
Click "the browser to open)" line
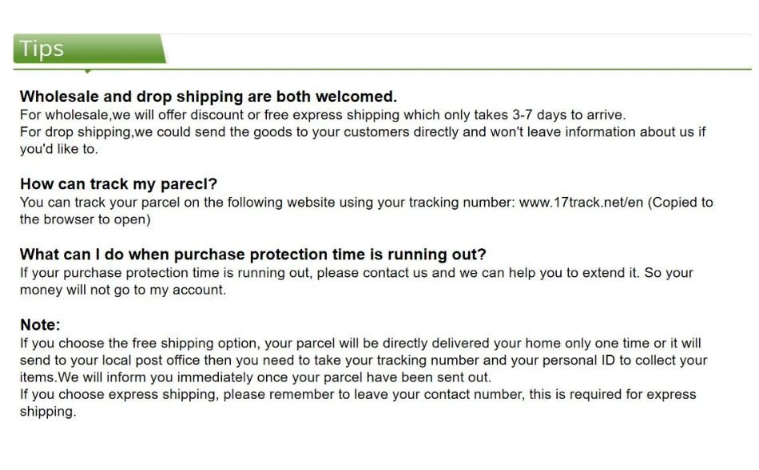point(85,219)
